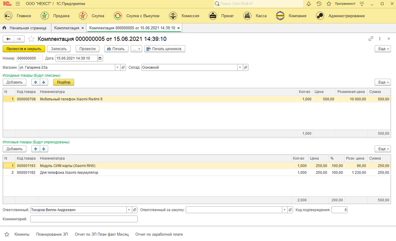Navigate back with left arrow button

click(9, 39)
